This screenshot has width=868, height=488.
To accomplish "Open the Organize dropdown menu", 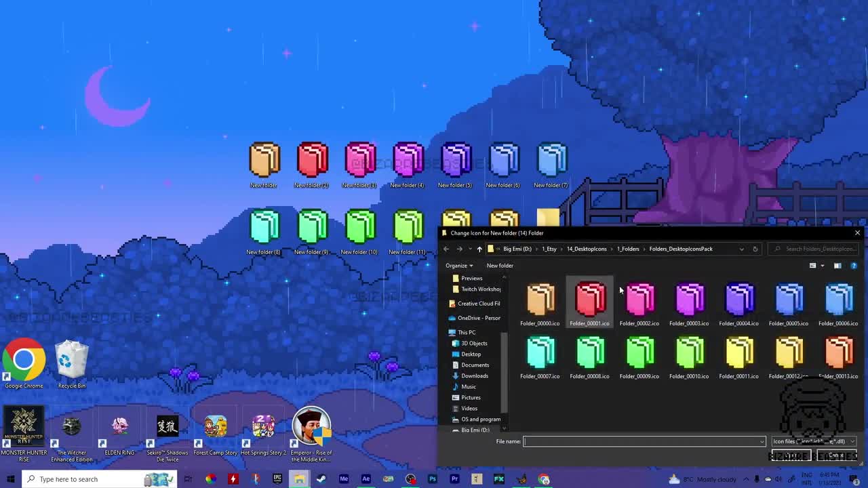I will coord(459,265).
